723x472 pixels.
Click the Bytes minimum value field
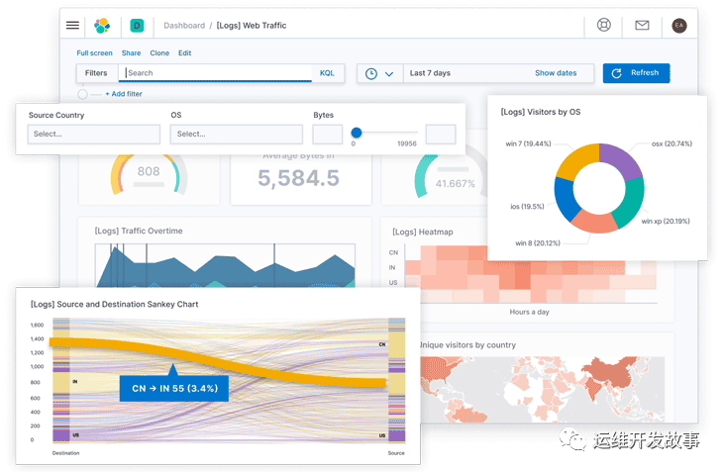point(328,134)
